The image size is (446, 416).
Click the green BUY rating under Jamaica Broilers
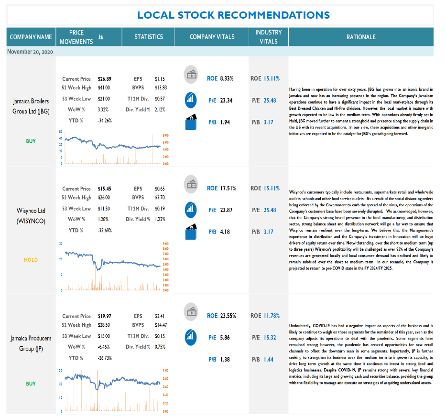(31, 141)
